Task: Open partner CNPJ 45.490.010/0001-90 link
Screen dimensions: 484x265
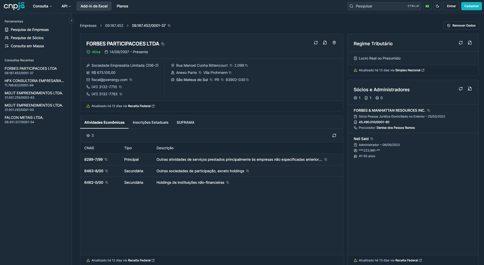Action: pos(374,122)
